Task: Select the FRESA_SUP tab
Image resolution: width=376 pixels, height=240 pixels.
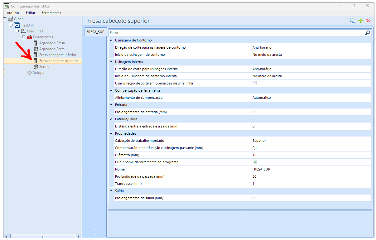Action: click(95, 32)
